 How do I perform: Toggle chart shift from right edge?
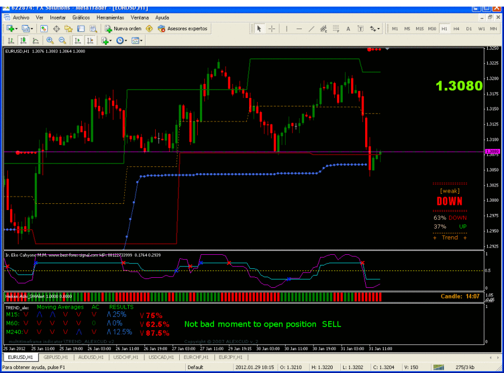pyautogui.click(x=89, y=40)
